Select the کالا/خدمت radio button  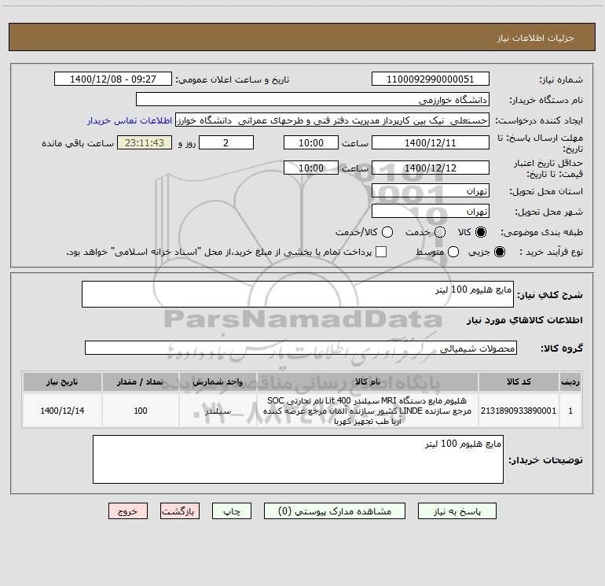pyautogui.click(x=387, y=232)
